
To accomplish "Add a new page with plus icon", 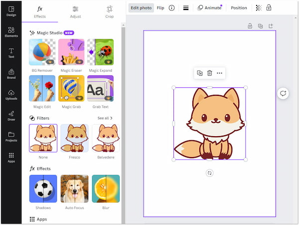I will click(x=271, y=26).
